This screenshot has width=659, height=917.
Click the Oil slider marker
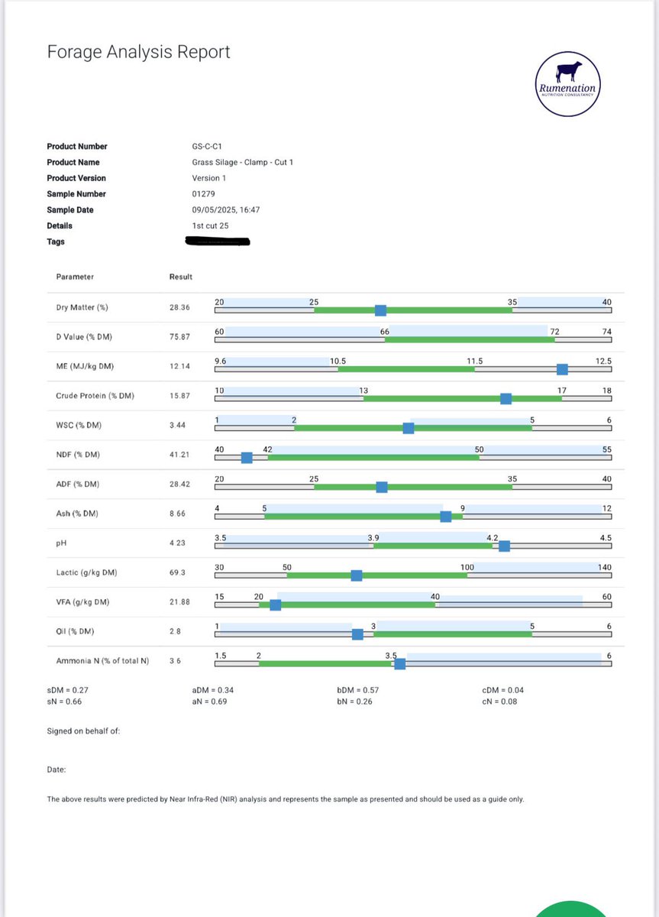tap(357, 633)
